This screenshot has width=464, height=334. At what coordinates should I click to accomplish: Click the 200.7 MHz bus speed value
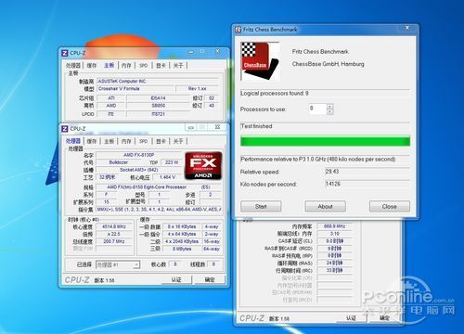[x=114, y=241]
